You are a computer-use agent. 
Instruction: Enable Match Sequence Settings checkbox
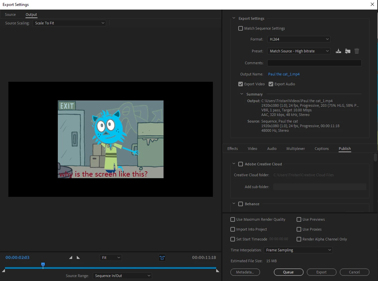coord(240,28)
